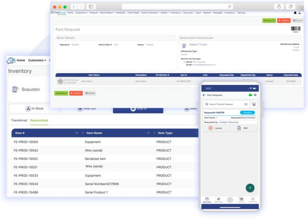Select the Ship-In tab
The height and width of the screenshot is (219, 308).
coord(138,109)
